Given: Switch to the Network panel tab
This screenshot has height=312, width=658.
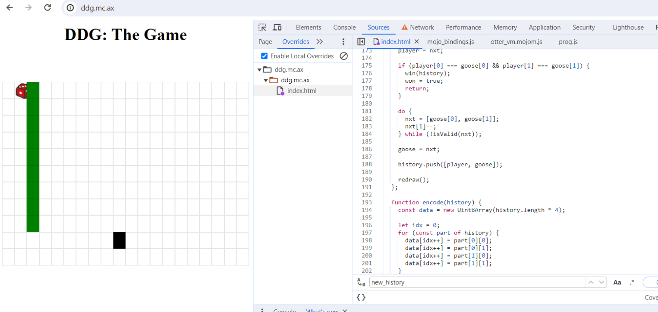Looking at the screenshot, I should [417, 28].
